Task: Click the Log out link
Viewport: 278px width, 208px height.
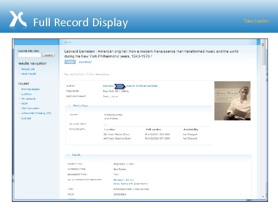Action: (26, 118)
